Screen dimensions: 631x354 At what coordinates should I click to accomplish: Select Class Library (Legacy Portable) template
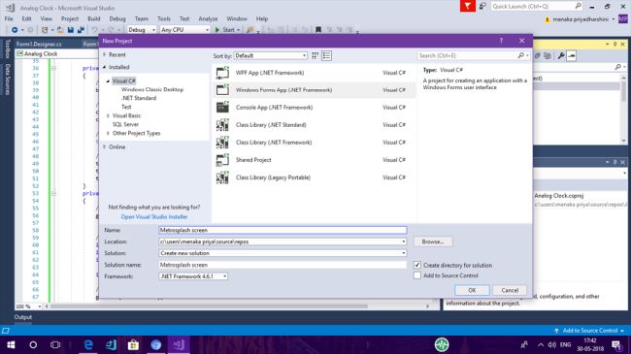coord(314,177)
